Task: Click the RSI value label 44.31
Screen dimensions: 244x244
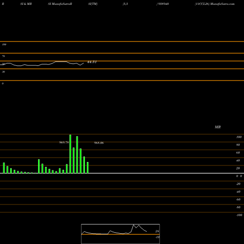Action: coord(92,62)
